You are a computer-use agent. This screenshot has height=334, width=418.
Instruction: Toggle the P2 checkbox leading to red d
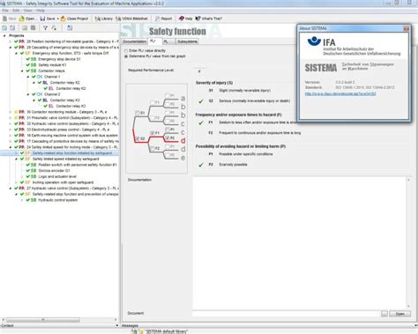point(168,137)
